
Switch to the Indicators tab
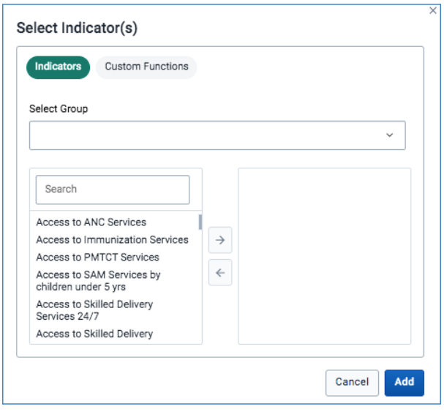coord(58,67)
